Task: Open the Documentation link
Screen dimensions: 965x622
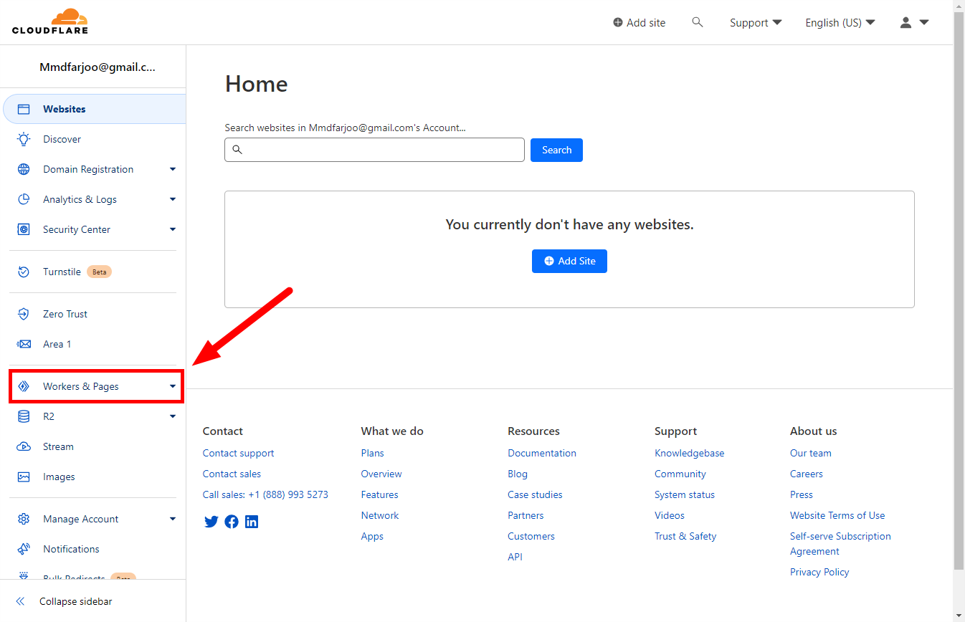Action: pyautogui.click(x=542, y=453)
